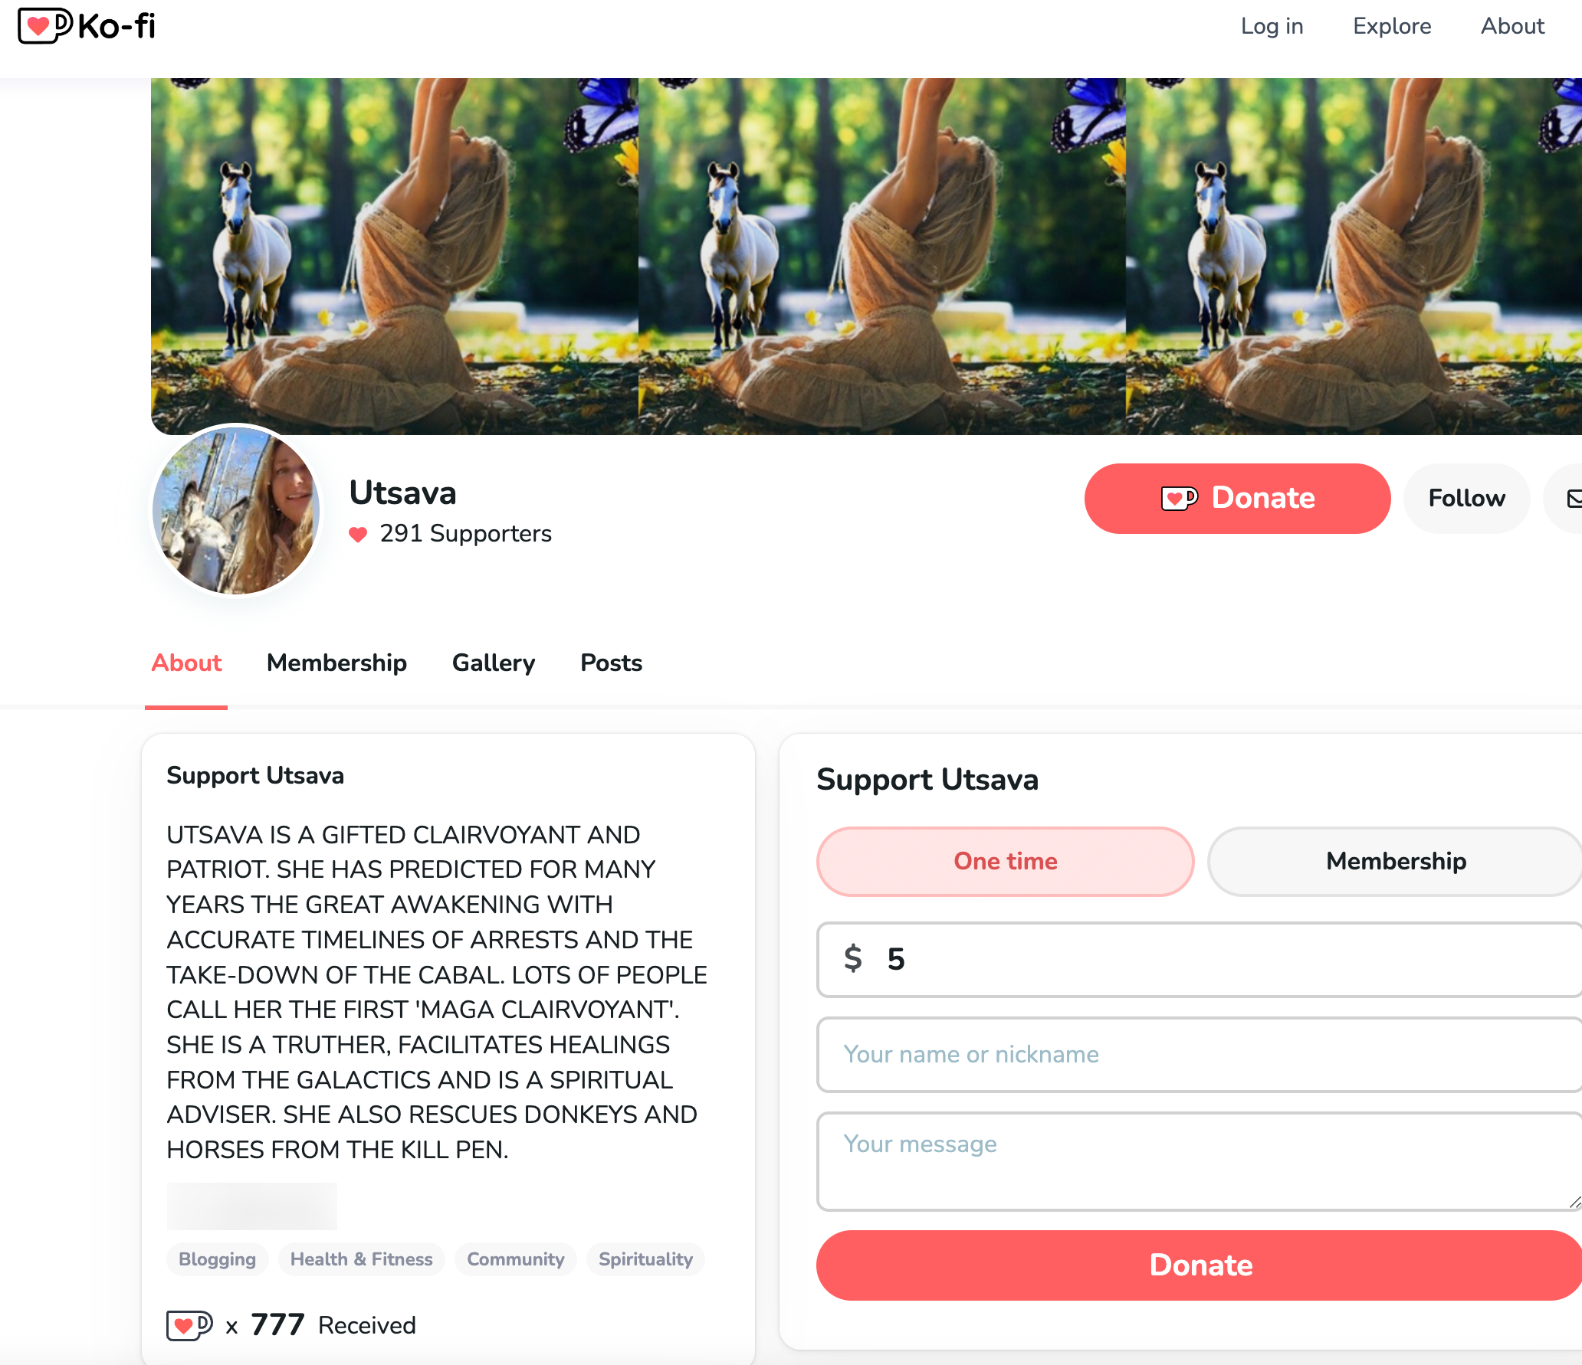Click the dollar sign in amount field

853,959
